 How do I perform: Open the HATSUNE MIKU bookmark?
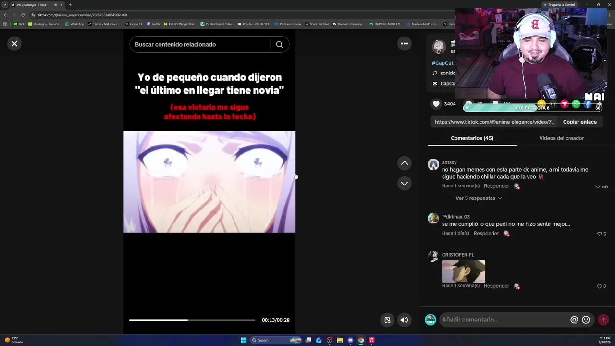click(386, 24)
